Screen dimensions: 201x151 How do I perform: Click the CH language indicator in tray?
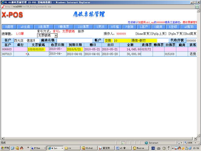153,148
